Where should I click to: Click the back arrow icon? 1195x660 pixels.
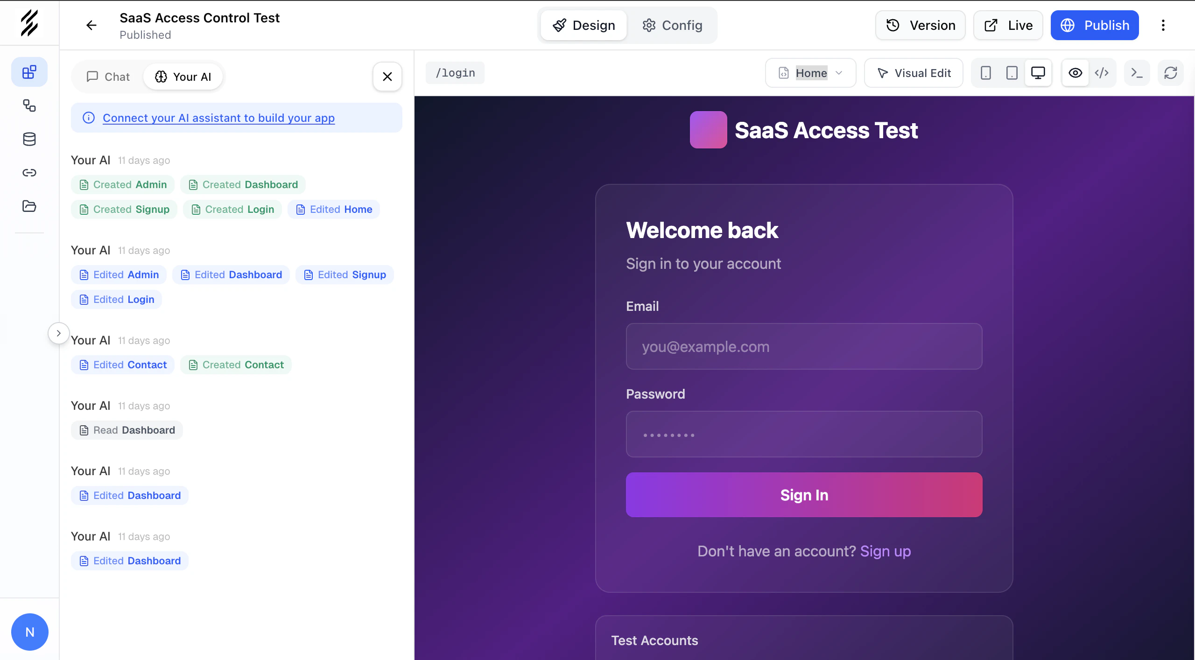point(91,25)
